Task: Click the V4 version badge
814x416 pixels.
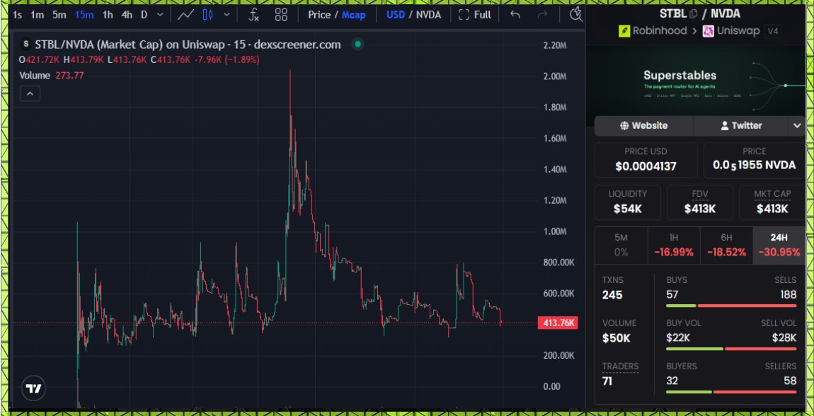Action: (772, 31)
